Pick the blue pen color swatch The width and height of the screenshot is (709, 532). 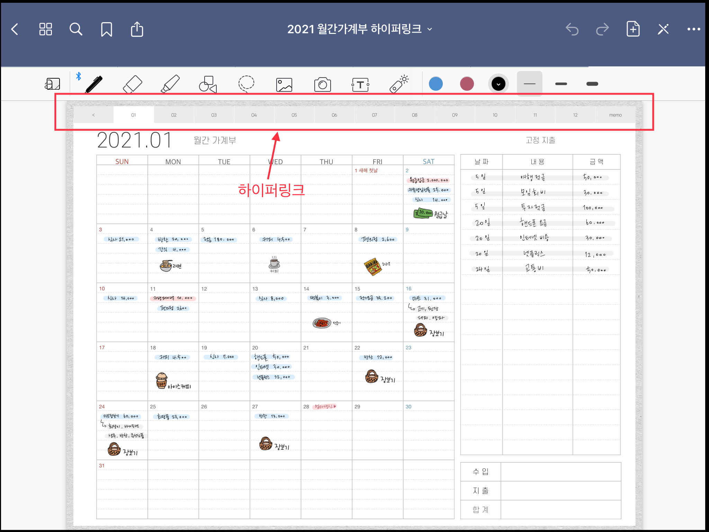pos(436,84)
